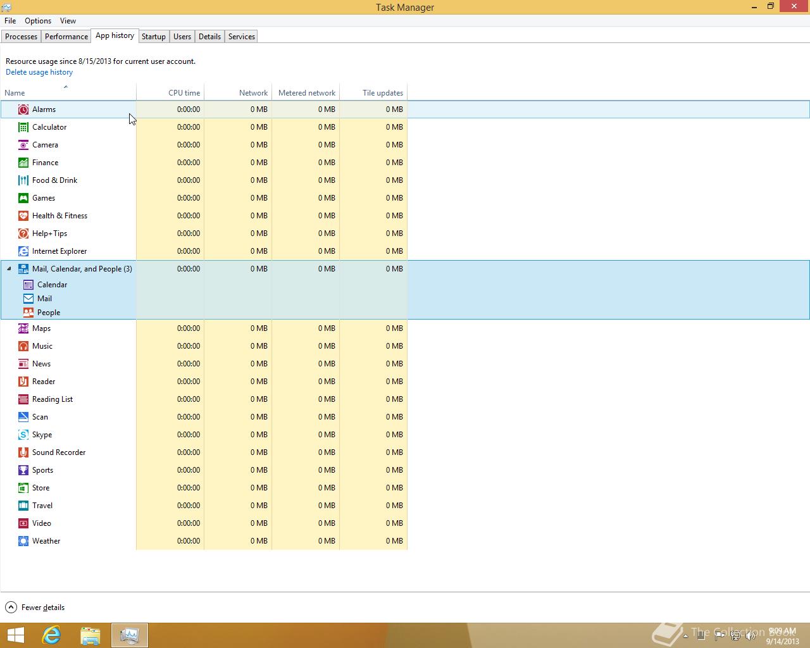Screen dimensions: 810x648
Task: Click the Store app icon
Action: coord(23,488)
